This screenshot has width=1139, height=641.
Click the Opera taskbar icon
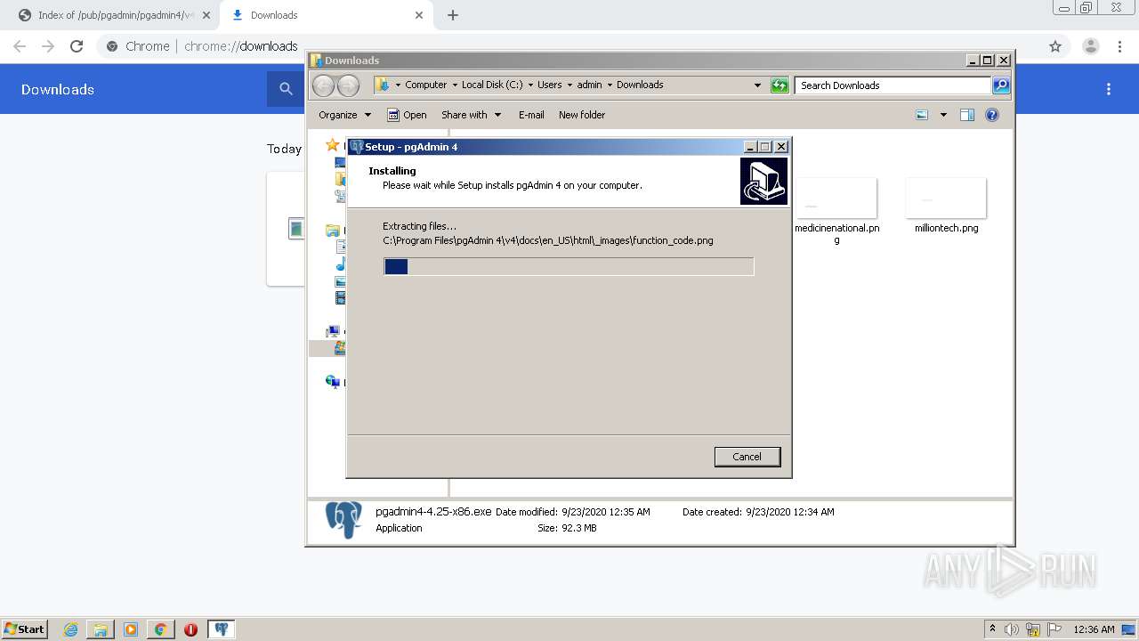click(x=190, y=629)
